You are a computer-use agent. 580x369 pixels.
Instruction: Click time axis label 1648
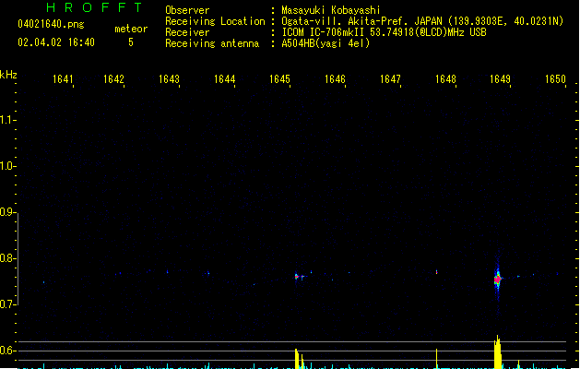click(x=445, y=79)
